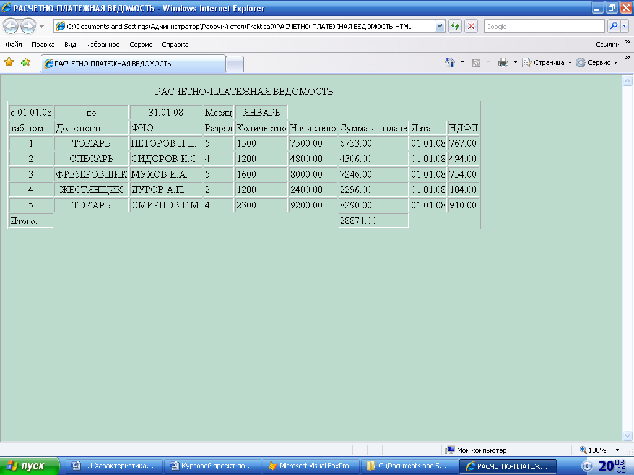Open the Правка menu
The image size is (634, 475).
coord(43,45)
